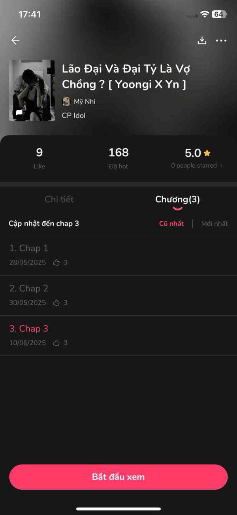Viewport: 237px width, 515px height.
Task: Sort chapters by Cũ nhất
Action: 171,224
